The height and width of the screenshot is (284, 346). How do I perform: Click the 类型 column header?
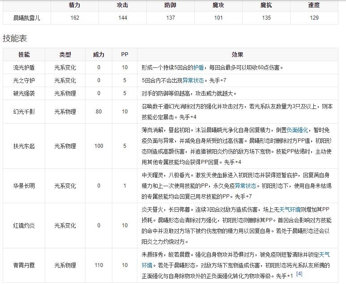click(65, 54)
